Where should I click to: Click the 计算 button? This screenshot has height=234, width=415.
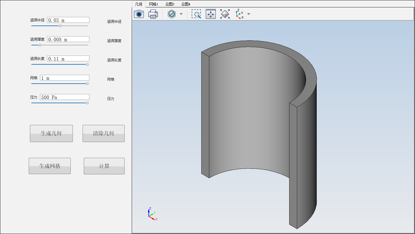coord(104,166)
